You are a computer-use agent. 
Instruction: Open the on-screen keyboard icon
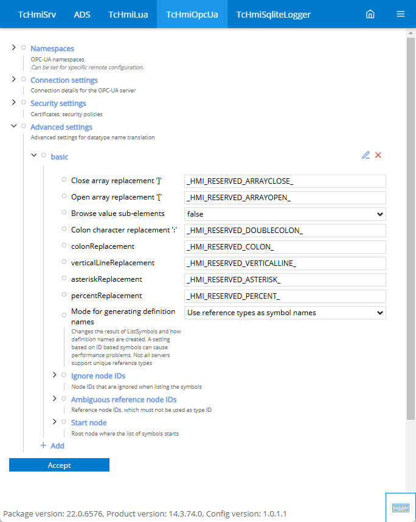coord(401,507)
